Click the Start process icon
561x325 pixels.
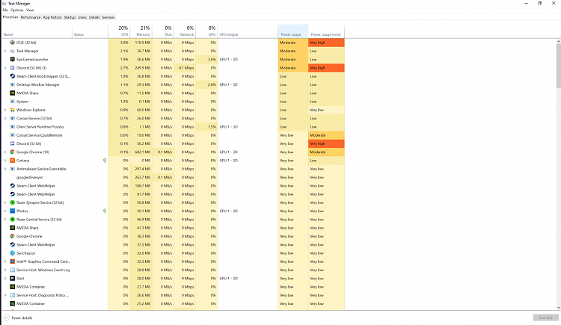12,279
